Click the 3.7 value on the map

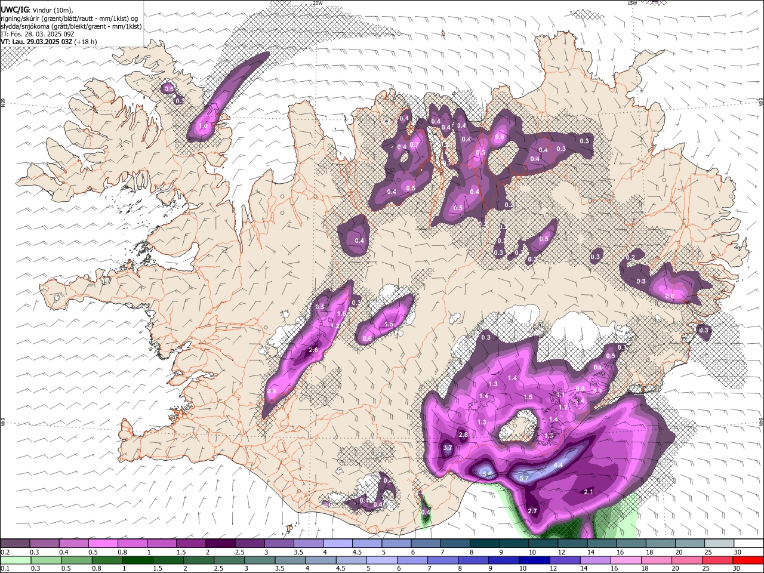tap(448, 448)
